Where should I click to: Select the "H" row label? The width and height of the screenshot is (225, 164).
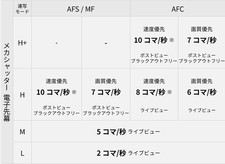click(x=22, y=95)
